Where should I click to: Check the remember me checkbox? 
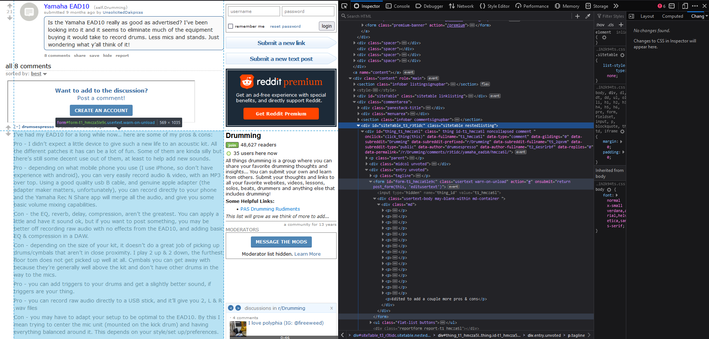(231, 26)
